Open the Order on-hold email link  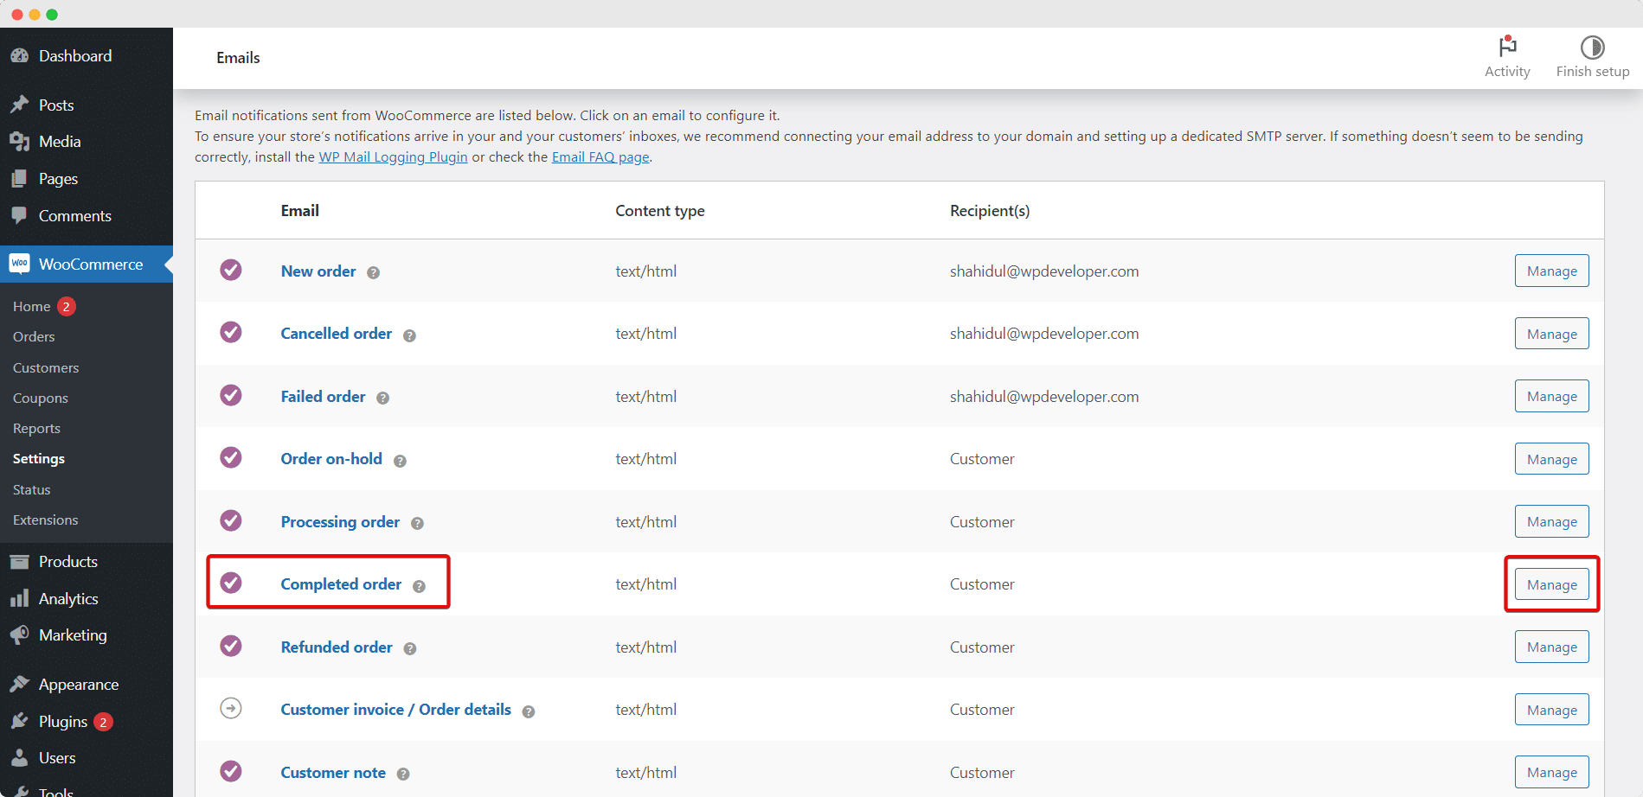pyautogui.click(x=331, y=459)
